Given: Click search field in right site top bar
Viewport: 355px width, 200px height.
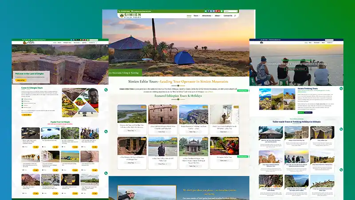Looking at the screenshot, I should [x=329, y=40].
